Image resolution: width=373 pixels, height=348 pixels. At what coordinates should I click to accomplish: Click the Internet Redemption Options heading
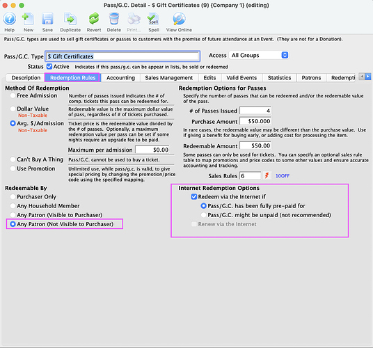point(219,188)
